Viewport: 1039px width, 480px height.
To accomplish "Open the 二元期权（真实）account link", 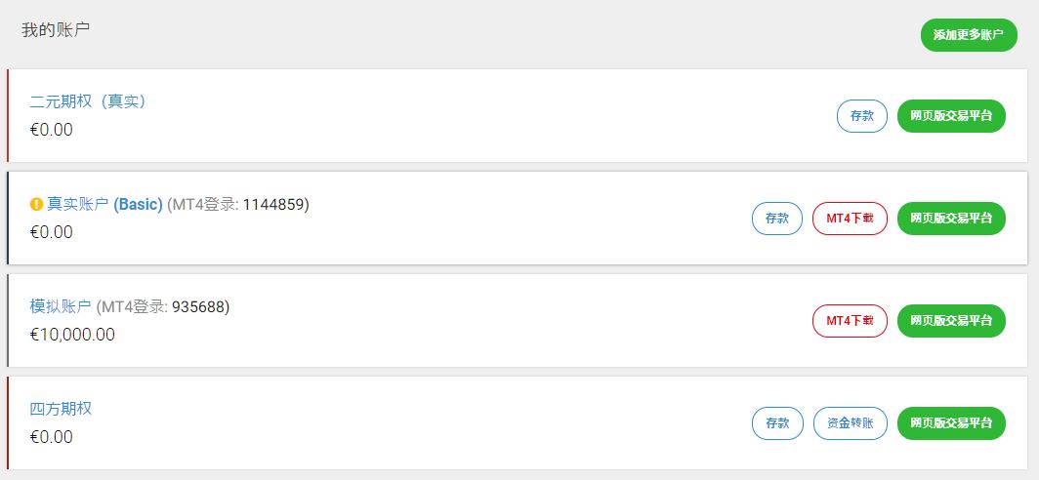I will [x=88, y=102].
